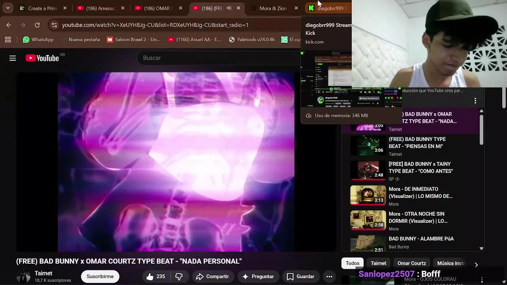This screenshot has width=507, height=285.
Task: Close the Create a Prim tab
Action: (x=65, y=8)
